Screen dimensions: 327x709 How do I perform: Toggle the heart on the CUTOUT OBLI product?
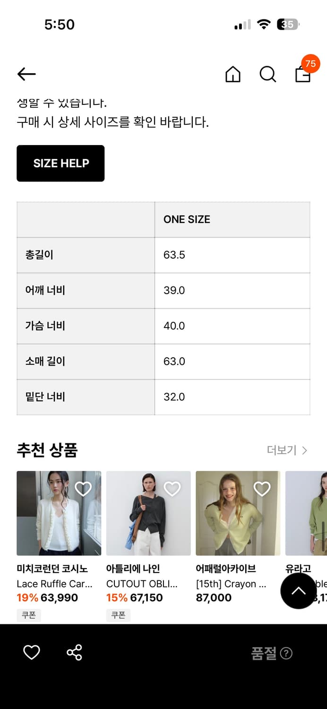pyautogui.click(x=172, y=489)
